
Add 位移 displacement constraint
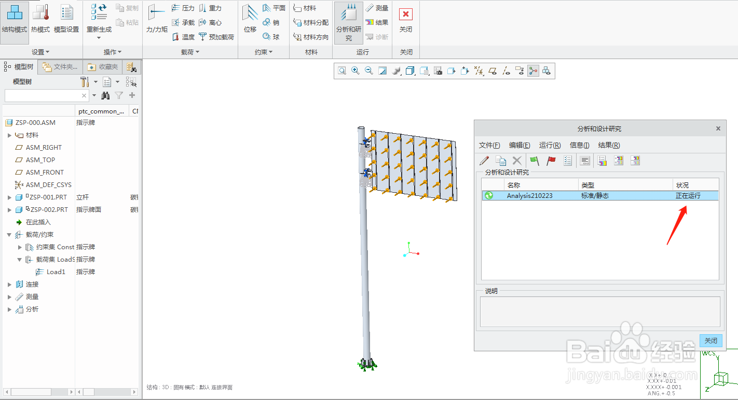pos(250,19)
